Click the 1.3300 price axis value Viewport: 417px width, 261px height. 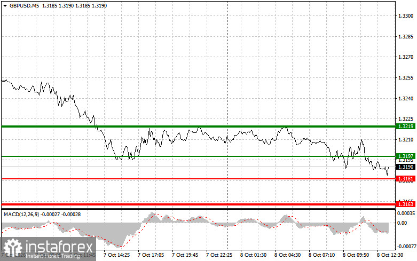pyautogui.click(x=406, y=16)
